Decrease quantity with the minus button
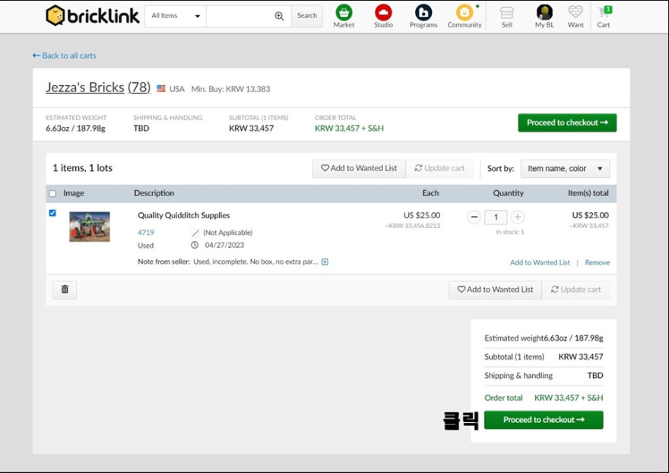Viewport: 669px width, 473px height. point(474,217)
